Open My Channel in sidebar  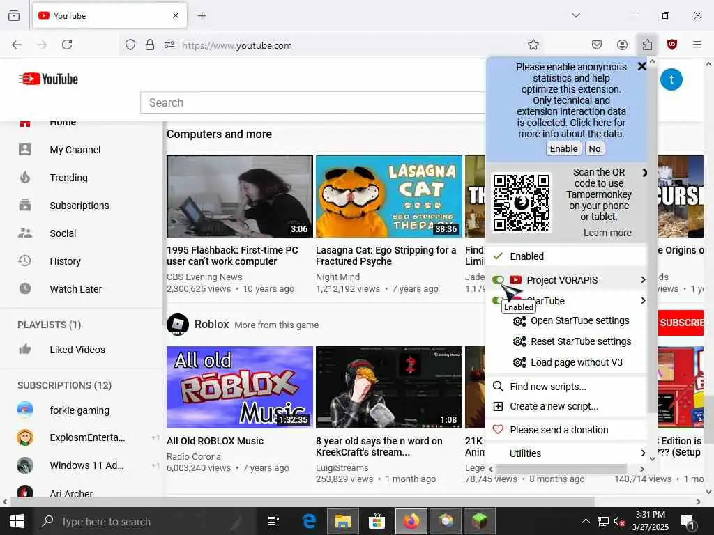(75, 150)
